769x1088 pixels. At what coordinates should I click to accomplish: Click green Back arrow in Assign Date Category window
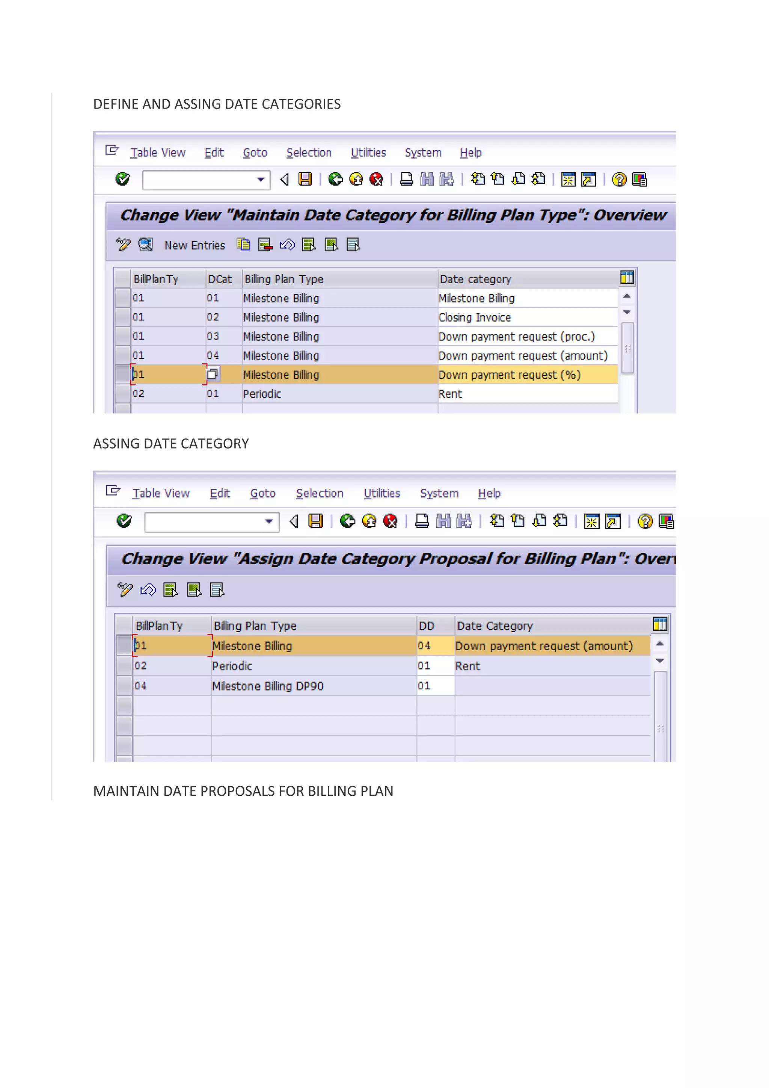[x=348, y=521]
